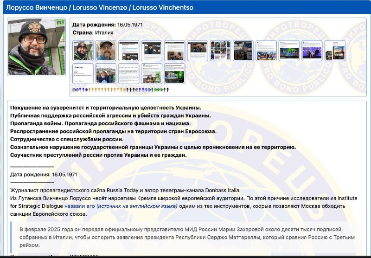This screenshot has width=371, height=258.
Task: Click 'санкции Европейского союза.' line
Action: pyautogui.click(x=49, y=214)
